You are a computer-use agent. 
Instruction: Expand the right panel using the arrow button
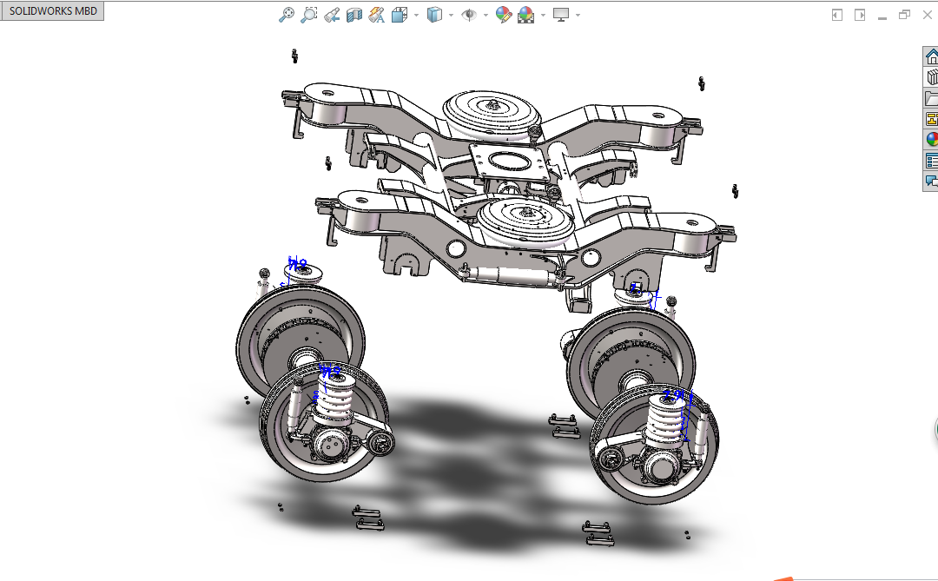860,15
